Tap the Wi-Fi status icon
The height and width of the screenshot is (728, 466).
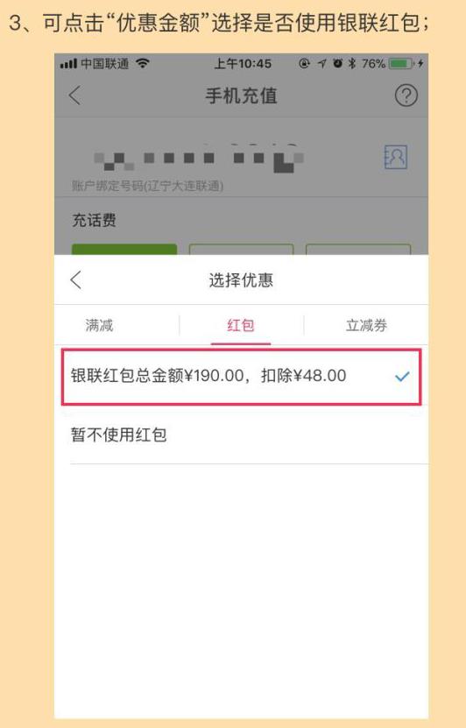point(143,64)
